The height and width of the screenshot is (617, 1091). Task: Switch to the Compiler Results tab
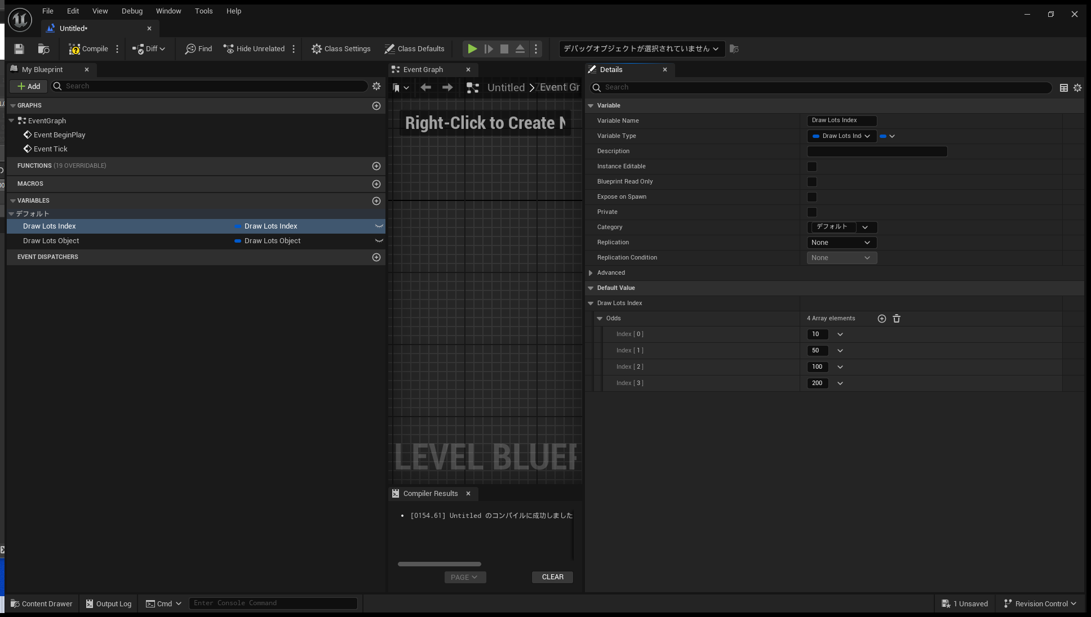431,494
